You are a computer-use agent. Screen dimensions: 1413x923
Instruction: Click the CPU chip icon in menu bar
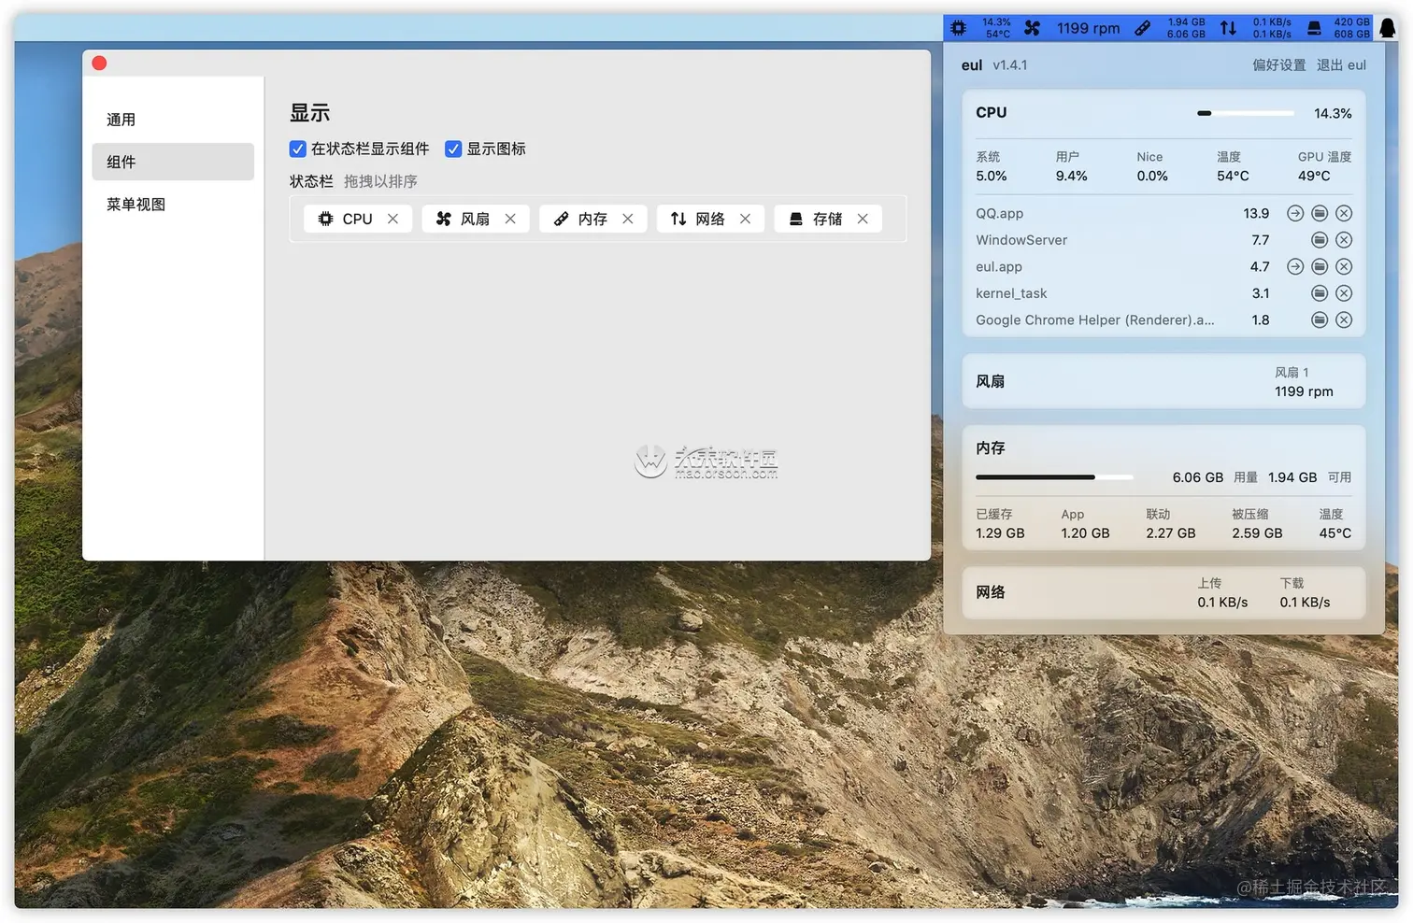coord(959,28)
